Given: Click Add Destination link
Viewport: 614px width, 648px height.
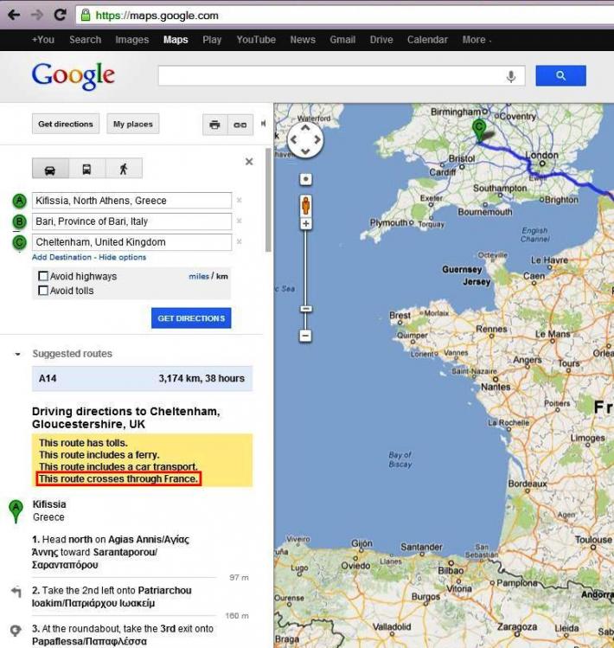Looking at the screenshot, I should pyautogui.click(x=61, y=257).
